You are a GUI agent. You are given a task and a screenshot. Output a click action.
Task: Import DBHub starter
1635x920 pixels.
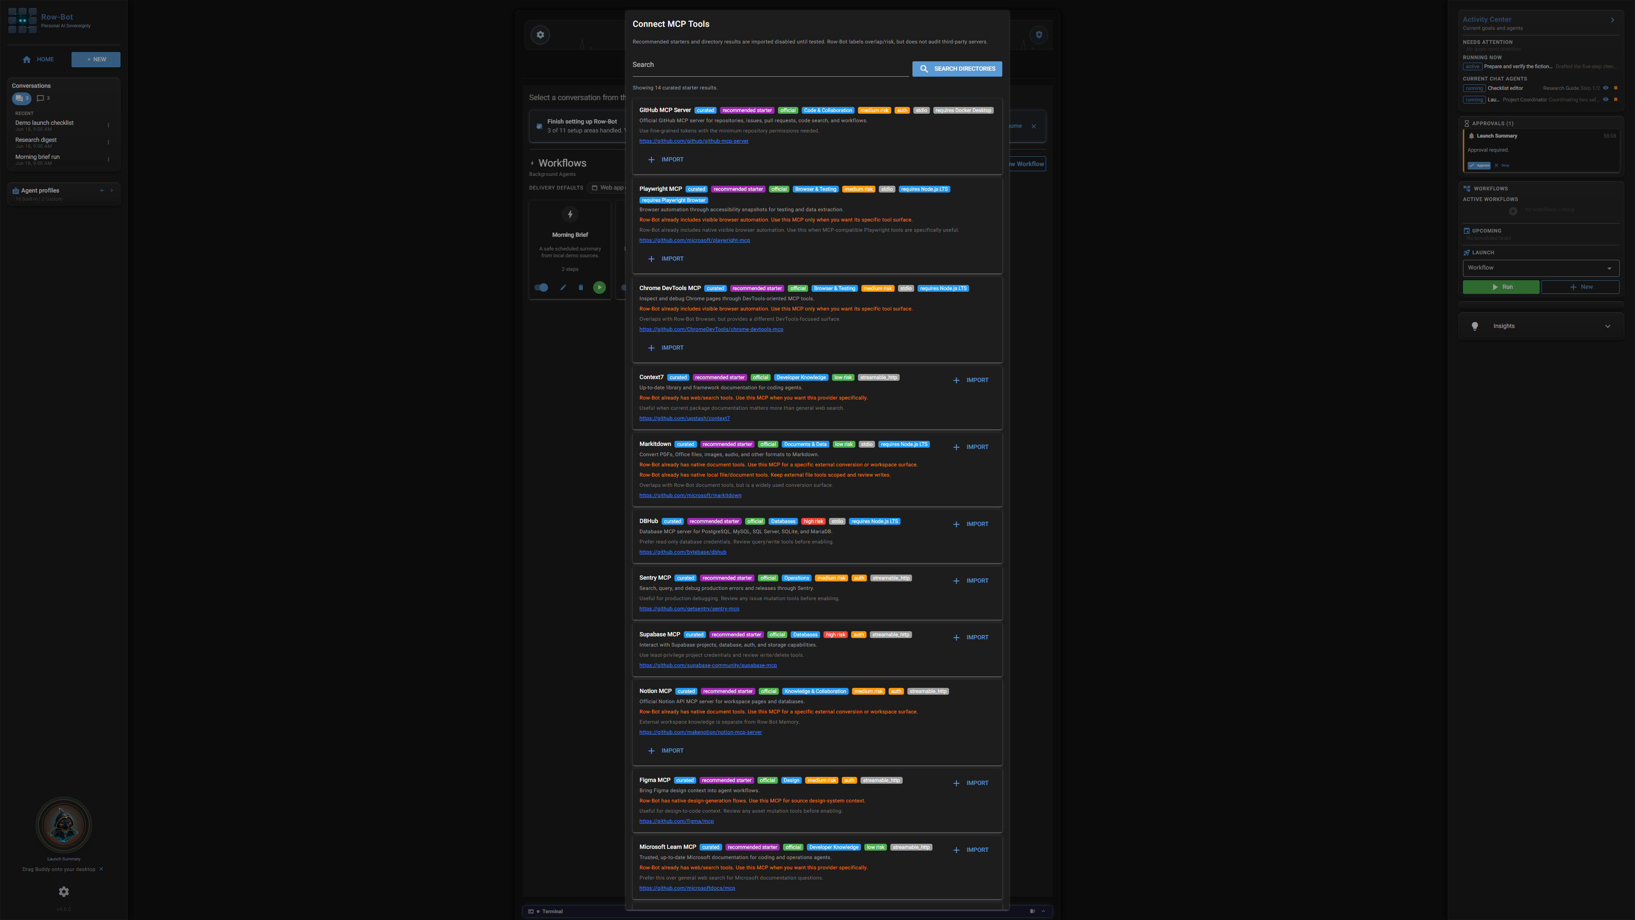[x=970, y=524]
